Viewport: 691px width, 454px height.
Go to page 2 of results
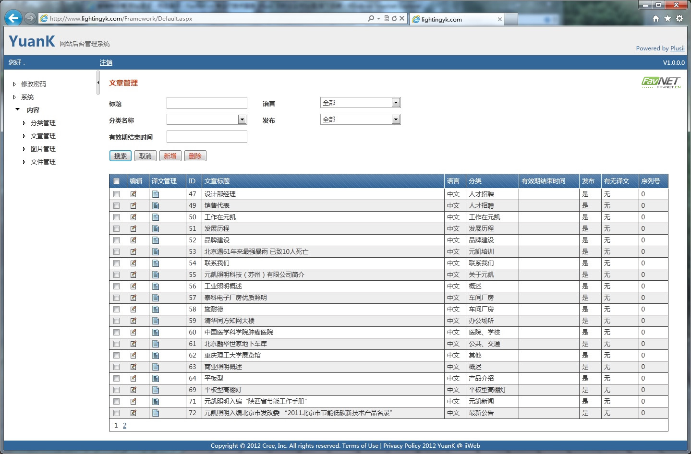tap(124, 426)
